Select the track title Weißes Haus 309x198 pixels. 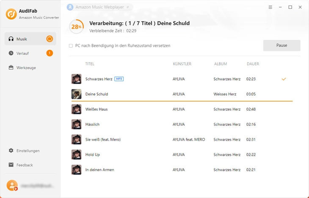pyautogui.click(x=97, y=109)
